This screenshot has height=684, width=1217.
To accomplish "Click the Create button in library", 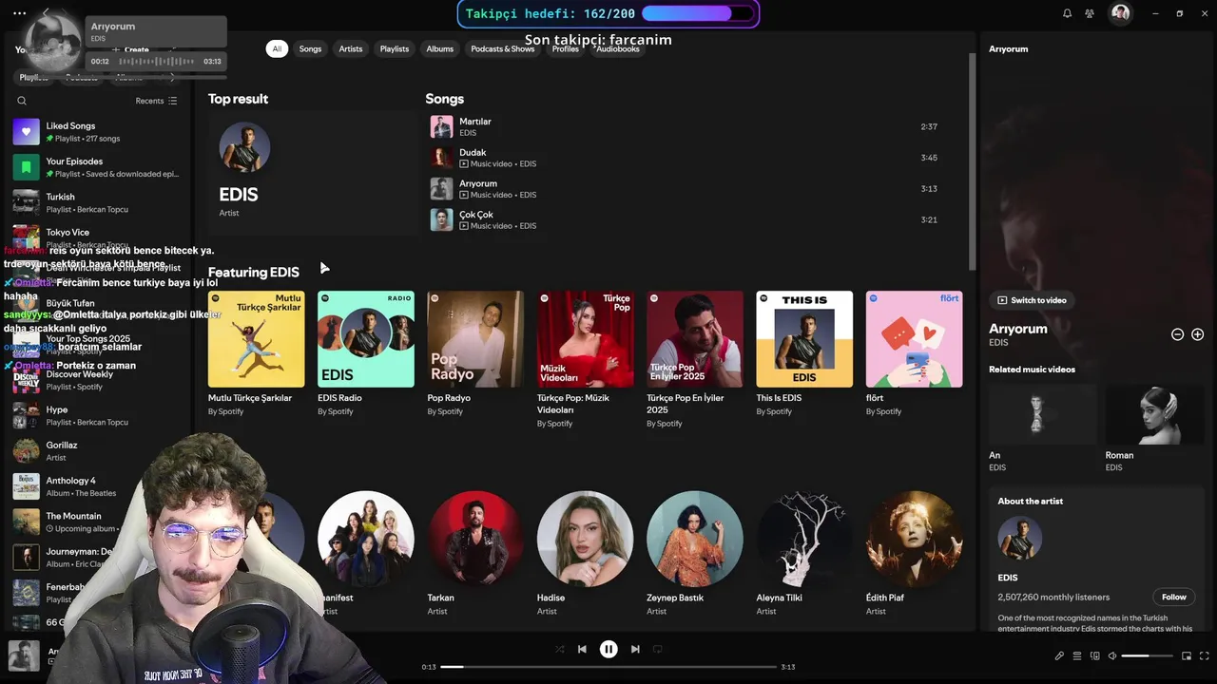I will (131, 49).
